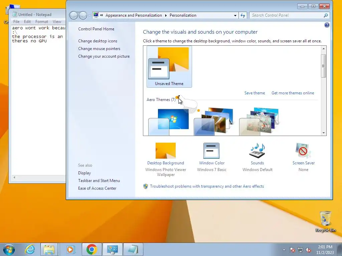Image resolution: width=342 pixels, height=256 pixels.
Task: Expand arrow after Appearance and Personalization
Action: [166, 15]
